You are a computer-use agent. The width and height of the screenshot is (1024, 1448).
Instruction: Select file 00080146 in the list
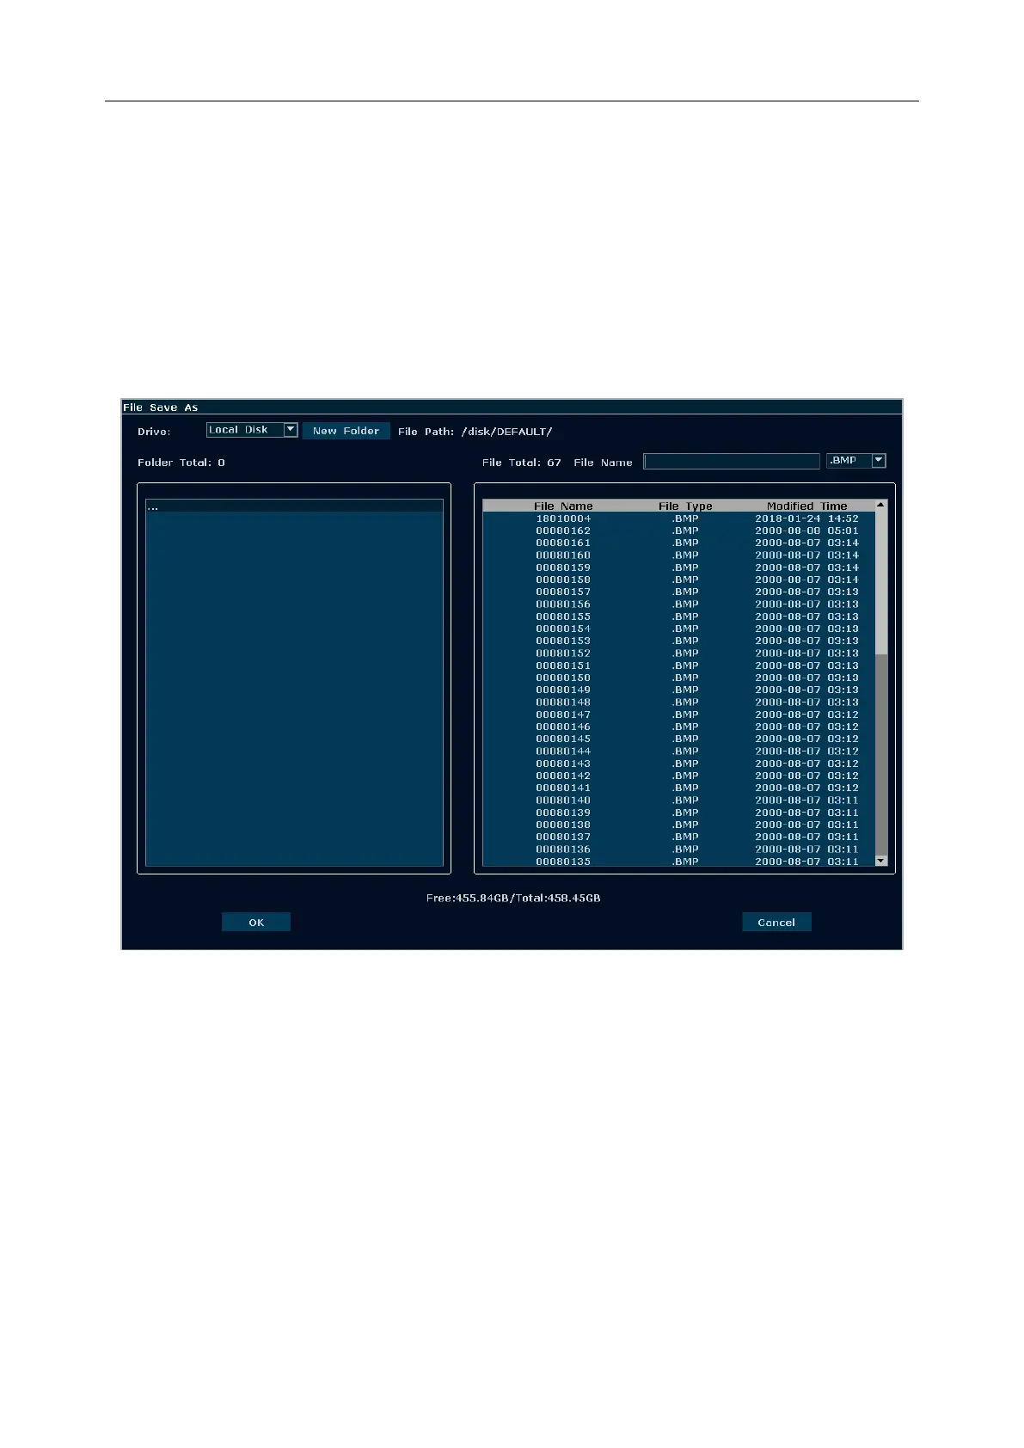tap(678, 727)
